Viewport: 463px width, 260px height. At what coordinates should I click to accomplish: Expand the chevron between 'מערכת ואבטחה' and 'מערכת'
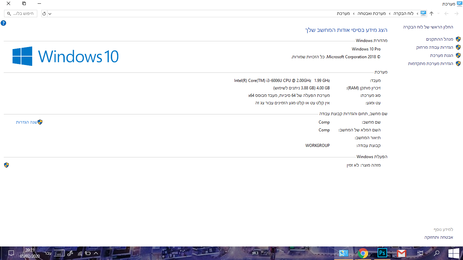point(354,14)
